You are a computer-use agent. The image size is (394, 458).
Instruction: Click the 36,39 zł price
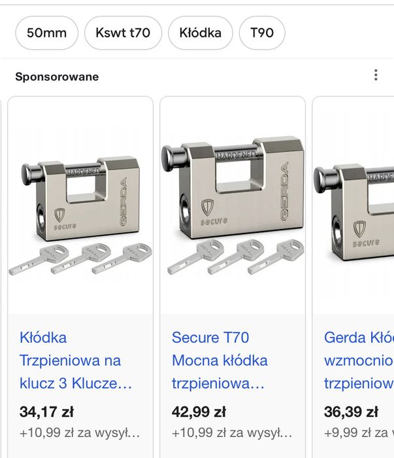(351, 412)
